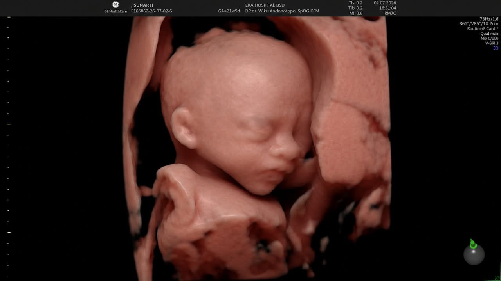Click the fetus ear in rendering

tap(183, 128)
